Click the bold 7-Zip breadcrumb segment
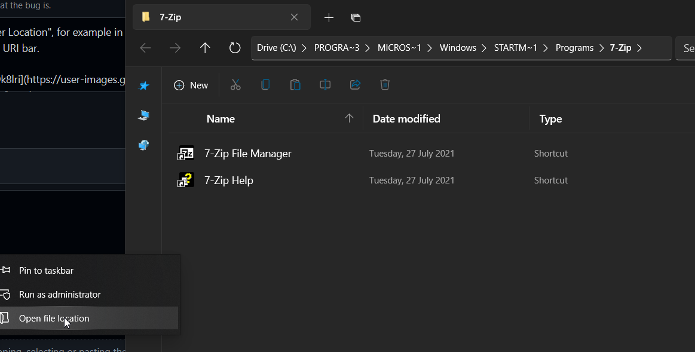The width and height of the screenshot is (695, 352). point(620,48)
